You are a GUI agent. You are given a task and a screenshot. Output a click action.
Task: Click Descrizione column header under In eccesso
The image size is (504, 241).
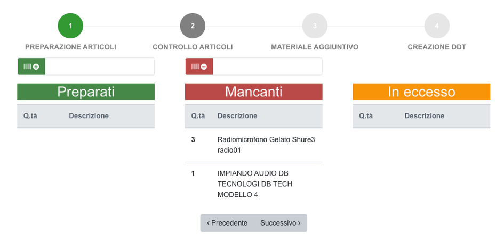click(x=424, y=116)
